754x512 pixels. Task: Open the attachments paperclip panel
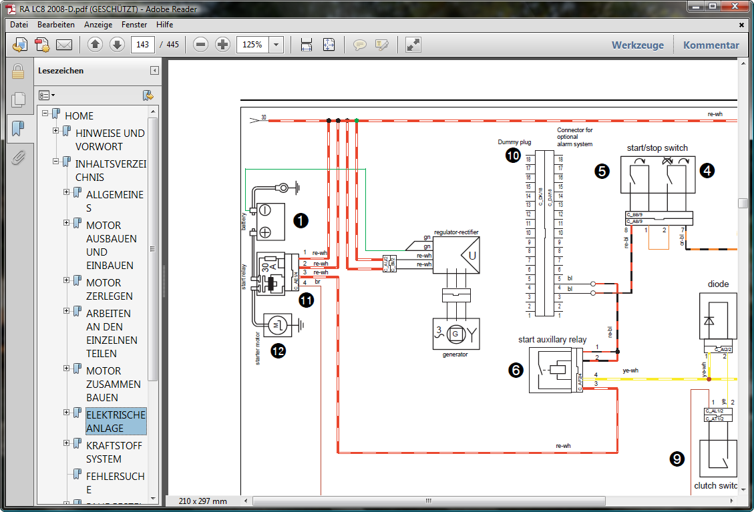coord(18,158)
